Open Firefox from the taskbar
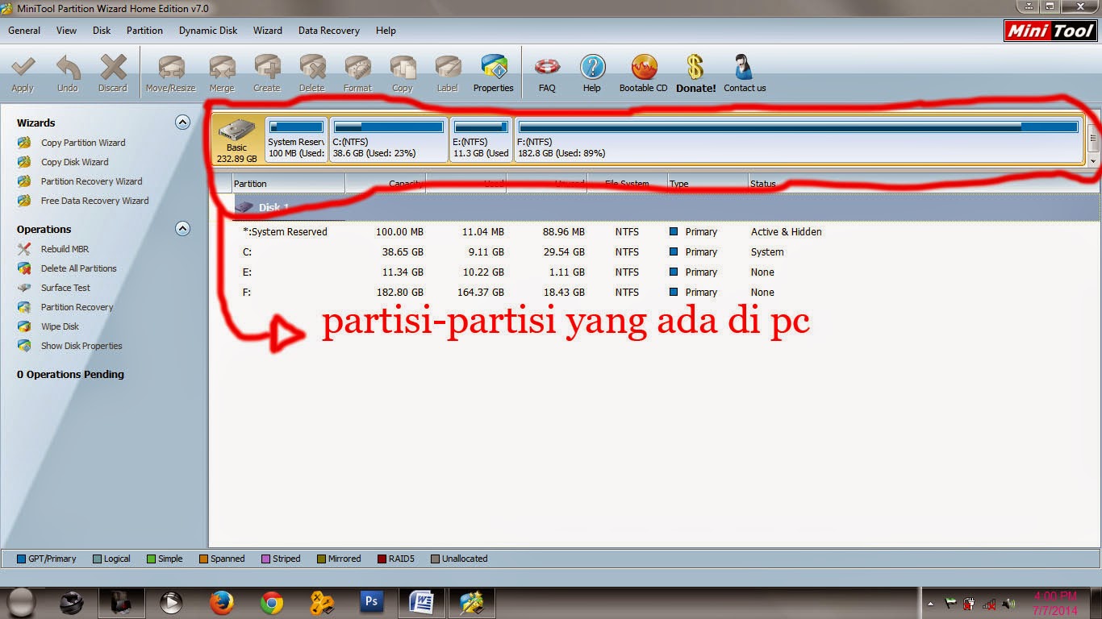Viewport: 1102px width, 619px height. click(x=220, y=601)
